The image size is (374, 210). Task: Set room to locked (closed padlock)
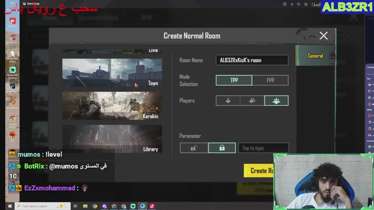click(x=222, y=148)
